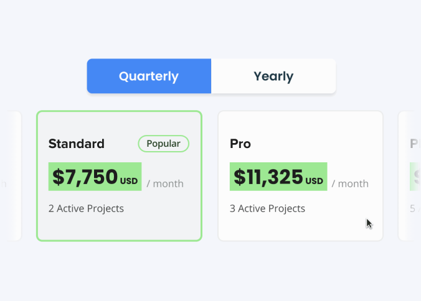This screenshot has width=421, height=301.
Task: Switch billing to Quarterly
Action: [149, 76]
